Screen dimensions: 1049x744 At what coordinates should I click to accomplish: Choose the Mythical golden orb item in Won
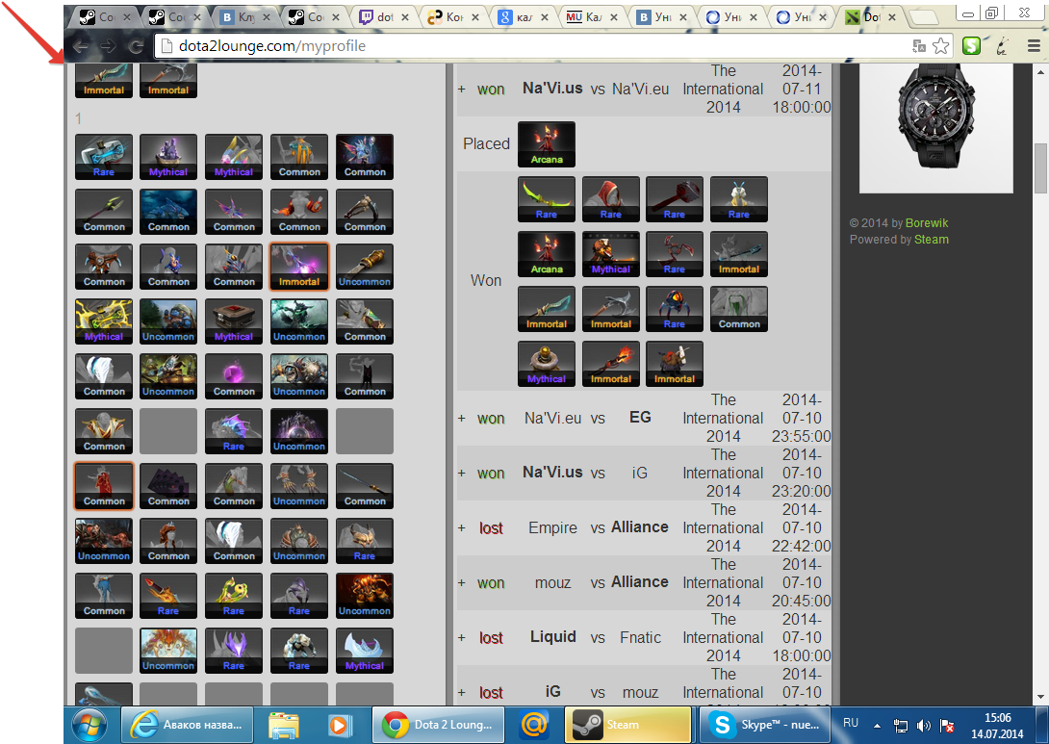pyautogui.click(x=547, y=363)
